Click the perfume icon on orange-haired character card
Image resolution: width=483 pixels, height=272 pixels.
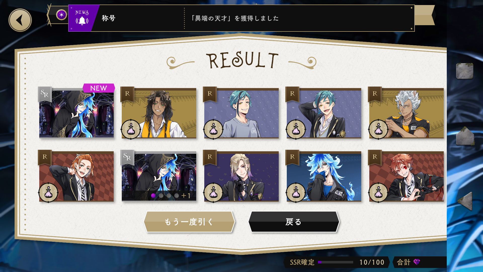pyautogui.click(x=48, y=193)
